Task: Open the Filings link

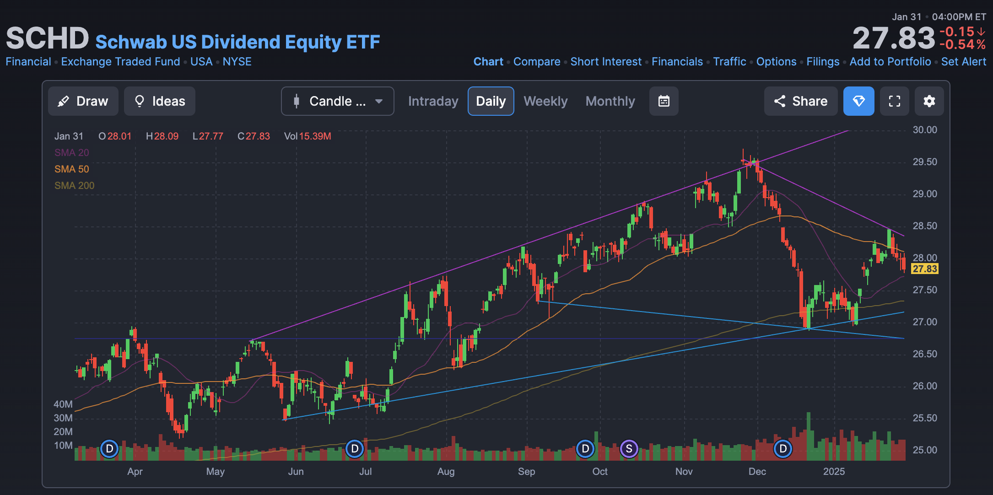Action: point(823,62)
